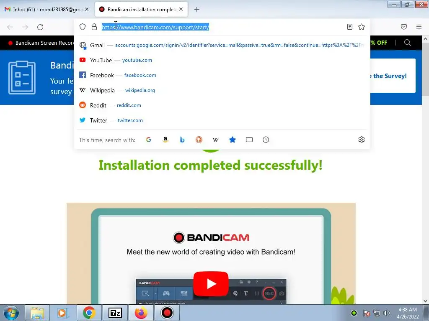
Task: Close the Bandicam installation tab
Action: coord(181,9)
